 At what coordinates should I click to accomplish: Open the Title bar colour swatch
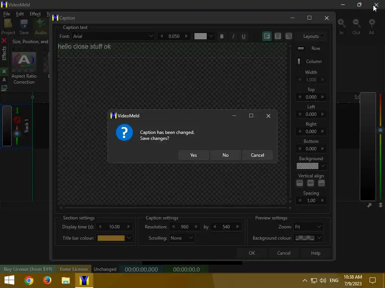[111, 238]
